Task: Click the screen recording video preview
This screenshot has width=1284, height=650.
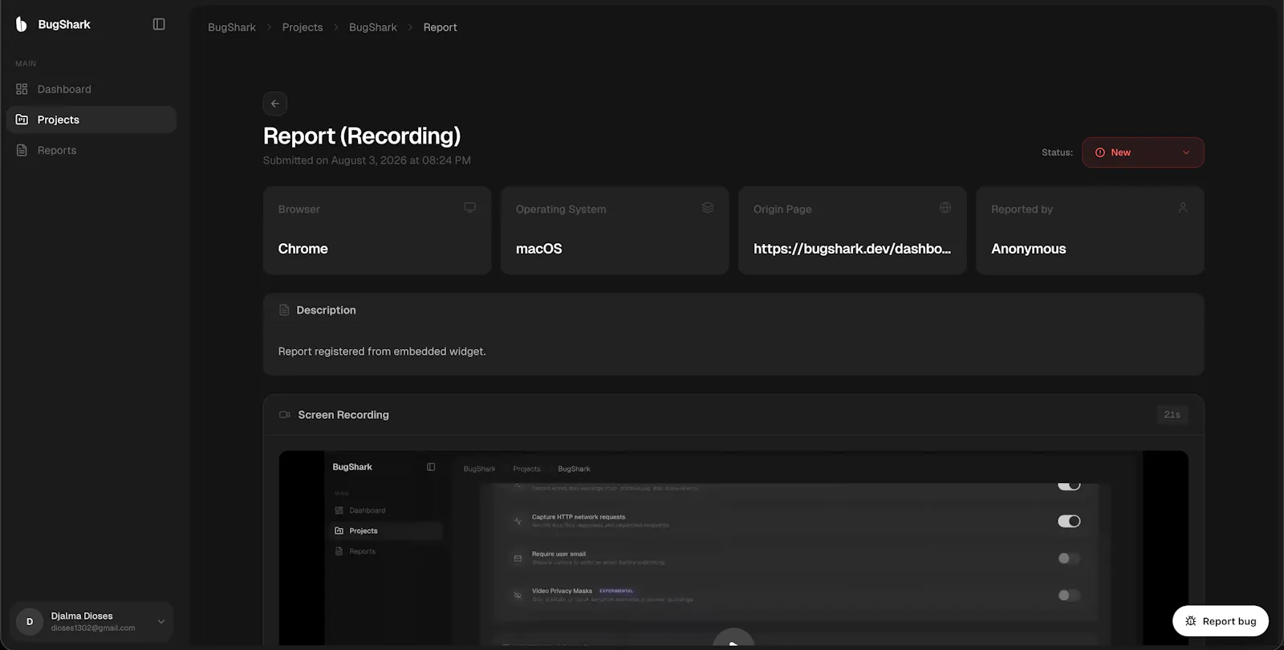Action: tap(733, 548)
